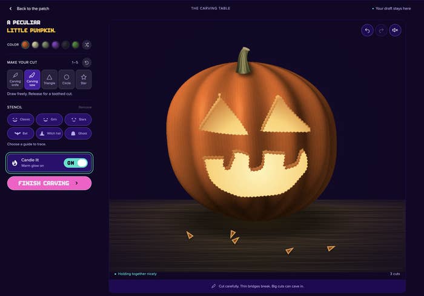This screenshot has width=424, height=296.
Task: Click the '1–5' shortcut hint
Action: coord(75,62)
